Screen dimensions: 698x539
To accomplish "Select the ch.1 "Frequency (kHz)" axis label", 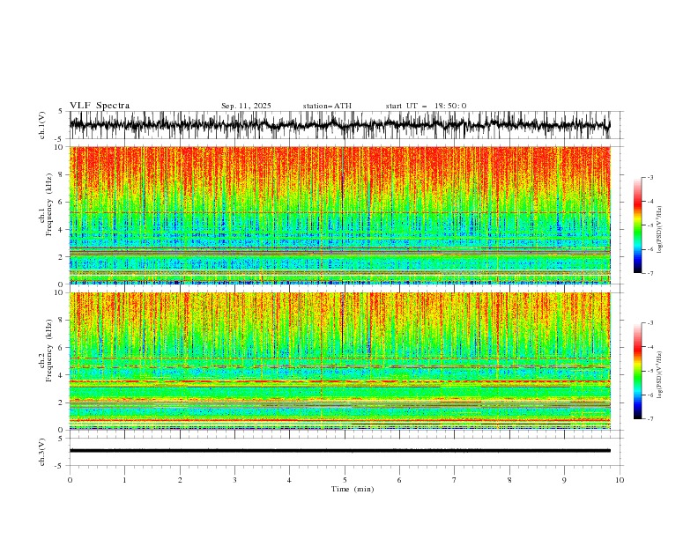I will [49, 204].
